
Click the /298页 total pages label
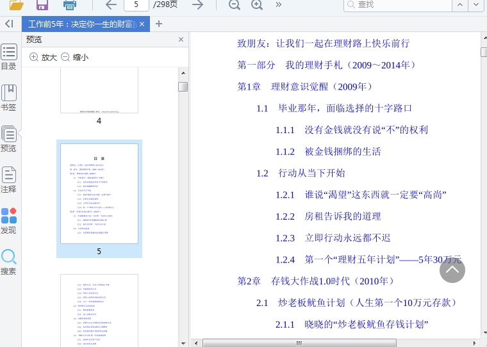pos(165,4)
